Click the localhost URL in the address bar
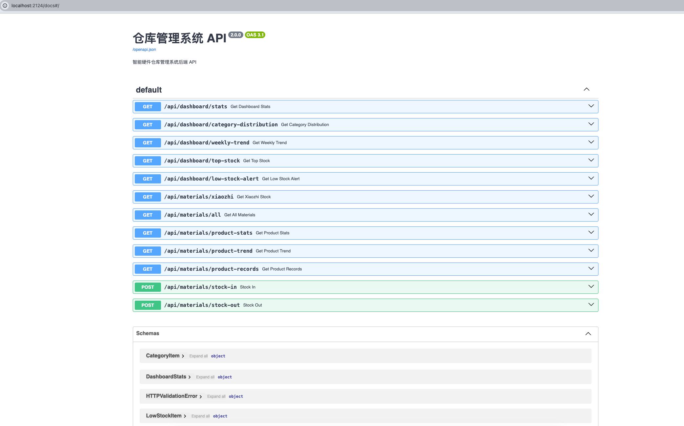 click(35, 6)
